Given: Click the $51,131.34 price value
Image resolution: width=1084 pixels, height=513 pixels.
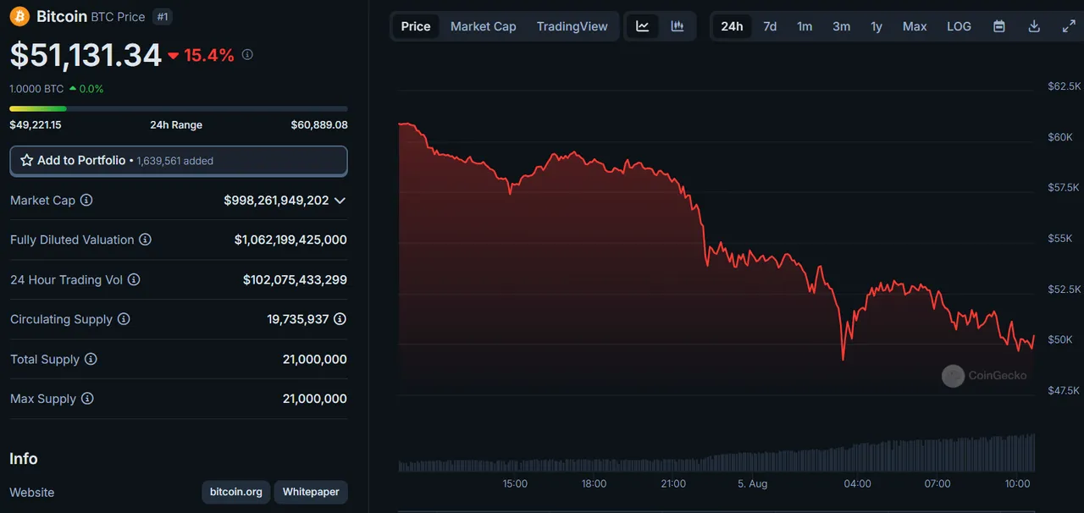Looking at the screenshot, I should click(x=86, y=55).
